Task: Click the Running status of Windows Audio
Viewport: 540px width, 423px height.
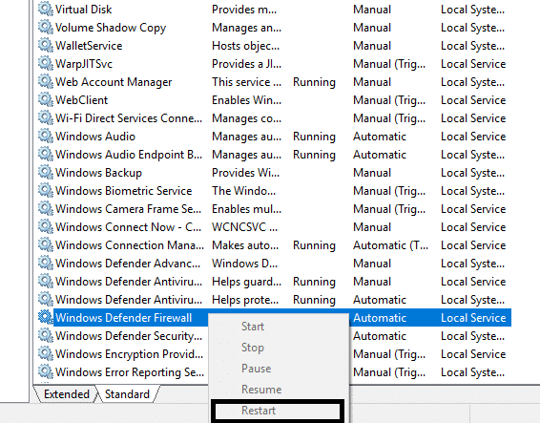Action: click(314, 137)
